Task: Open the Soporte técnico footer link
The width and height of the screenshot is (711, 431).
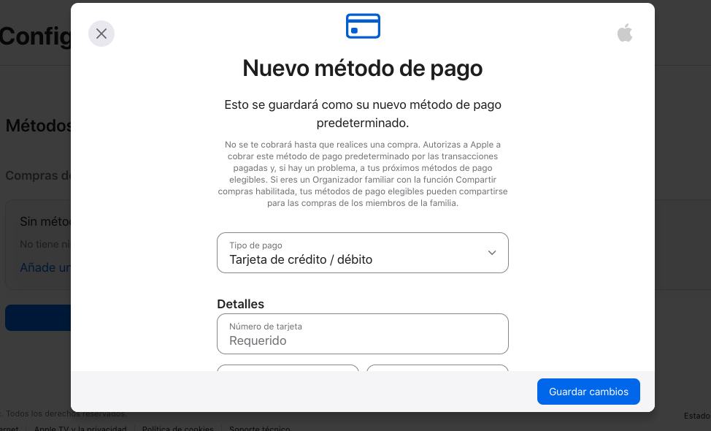Action: tap(259, 428)
